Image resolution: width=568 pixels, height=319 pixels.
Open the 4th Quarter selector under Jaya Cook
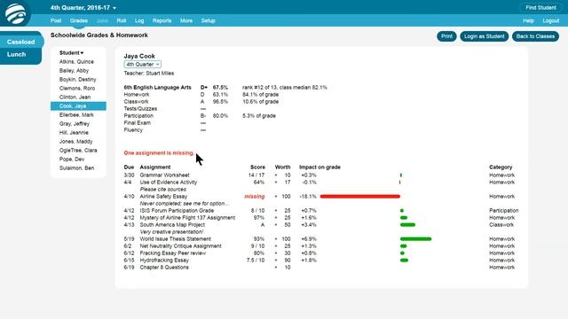tap(142, 65)
